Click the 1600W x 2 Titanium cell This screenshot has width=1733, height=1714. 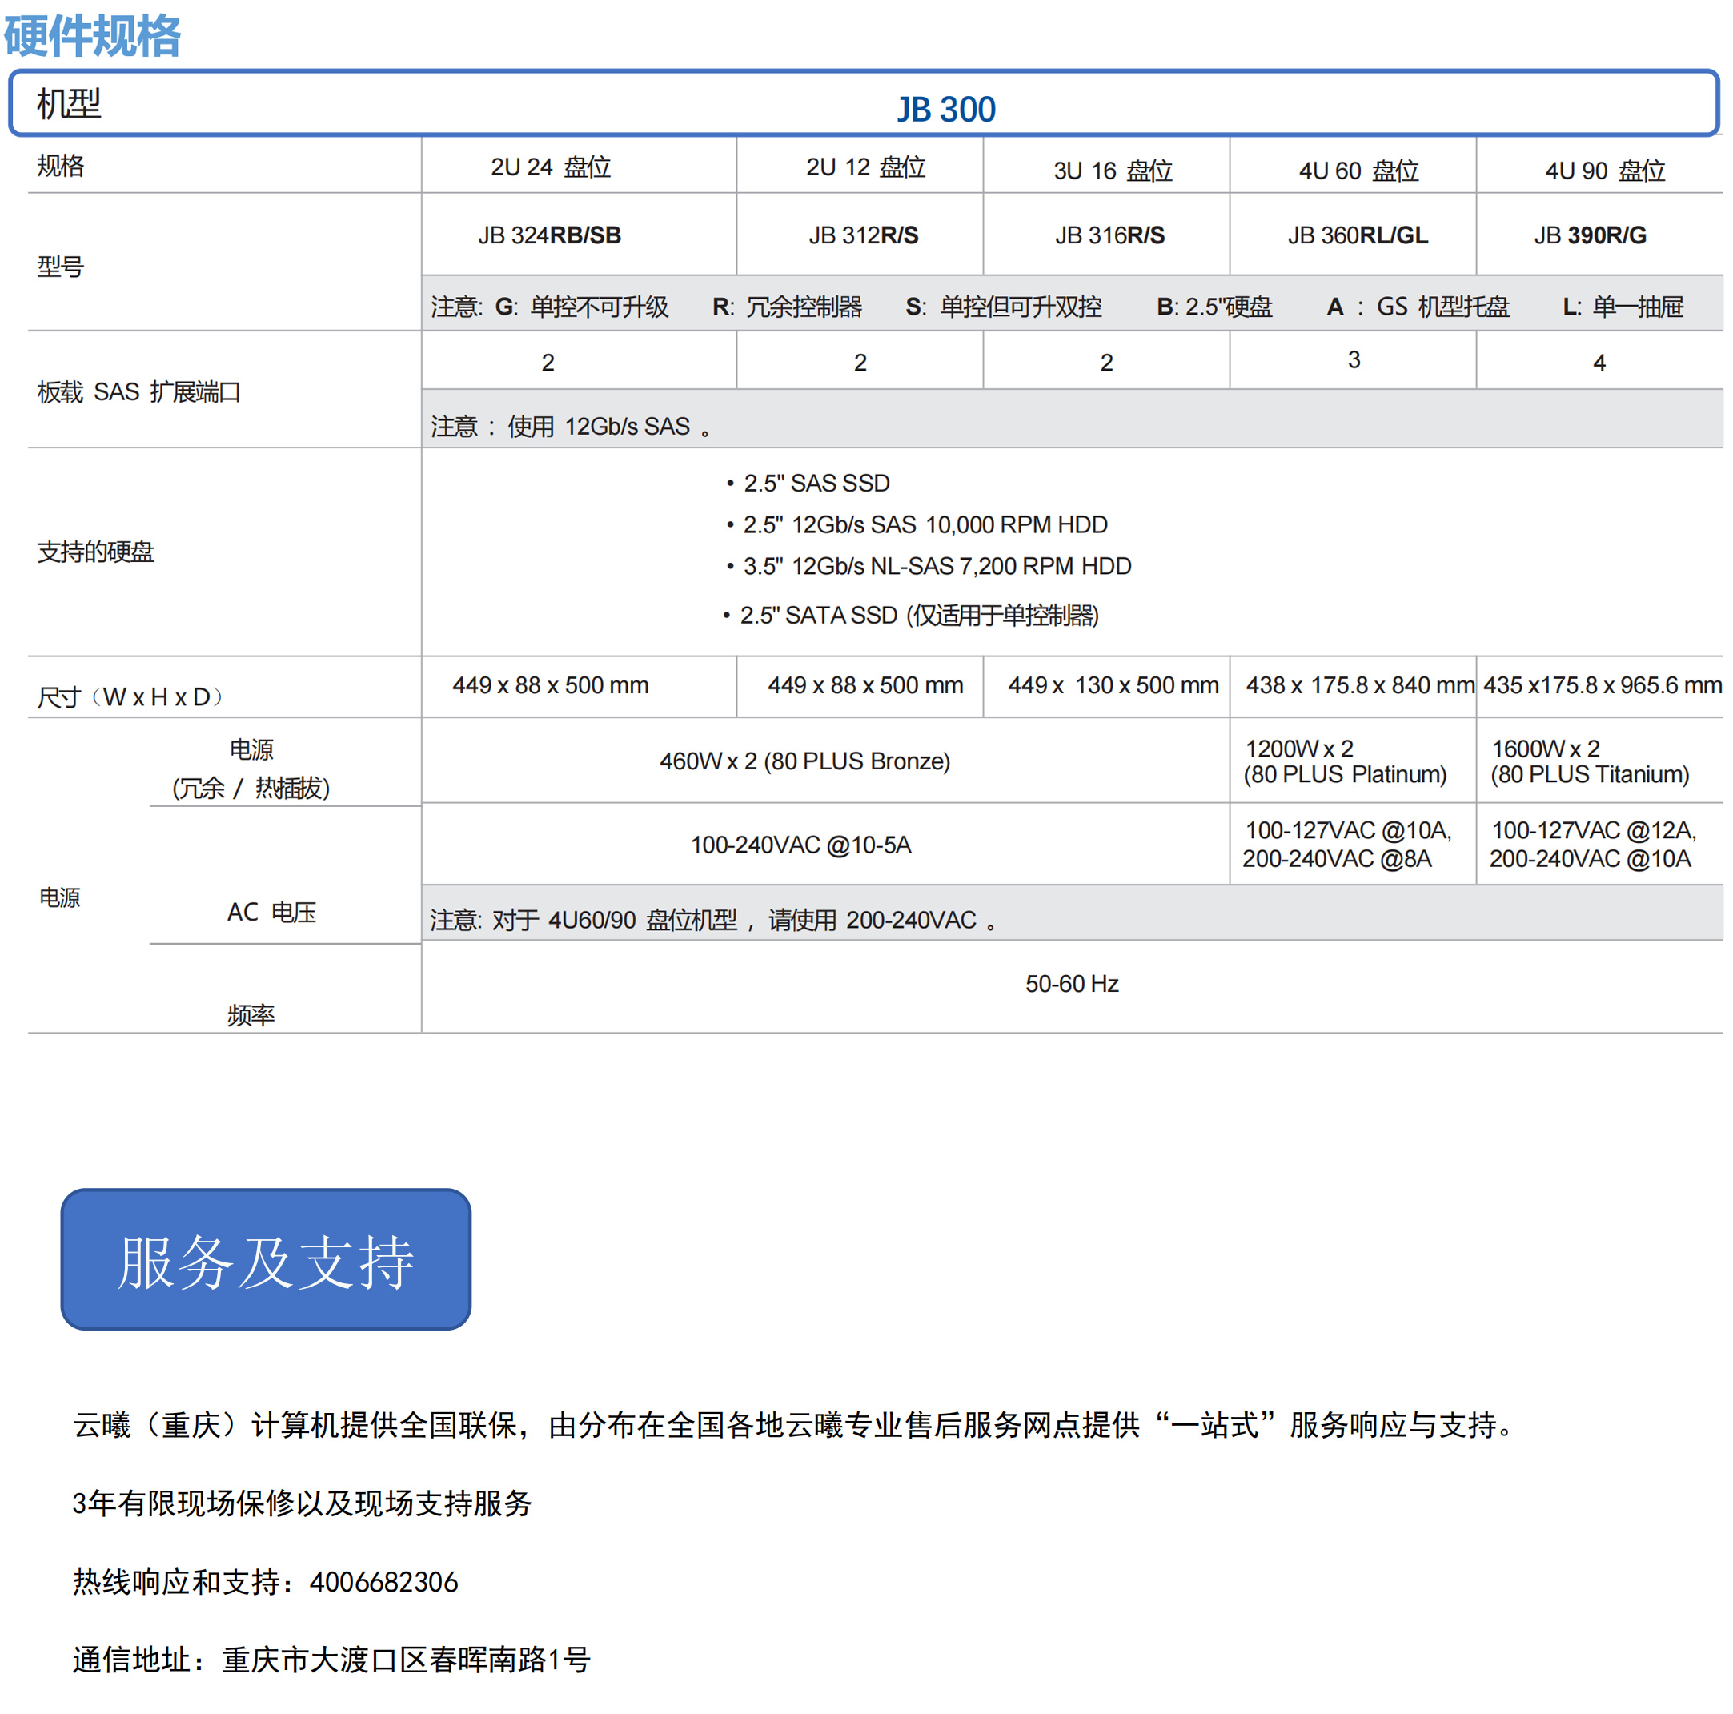[1590, 761]
